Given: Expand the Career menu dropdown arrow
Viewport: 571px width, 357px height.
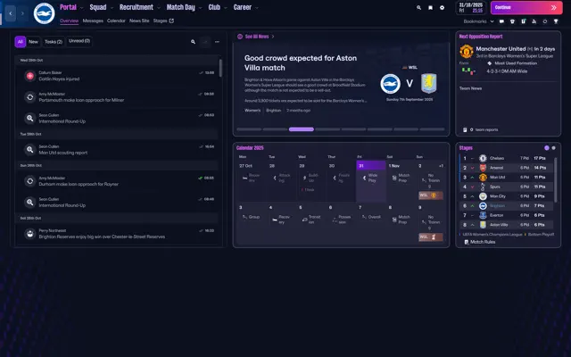Looking at the screenshot, I should coord(257,8).
